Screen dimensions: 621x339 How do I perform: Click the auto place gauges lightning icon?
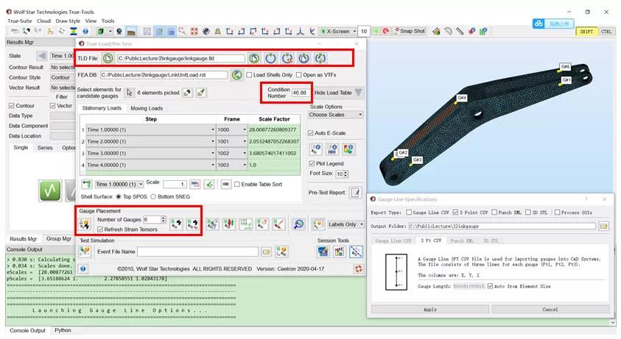click(85, 225)
